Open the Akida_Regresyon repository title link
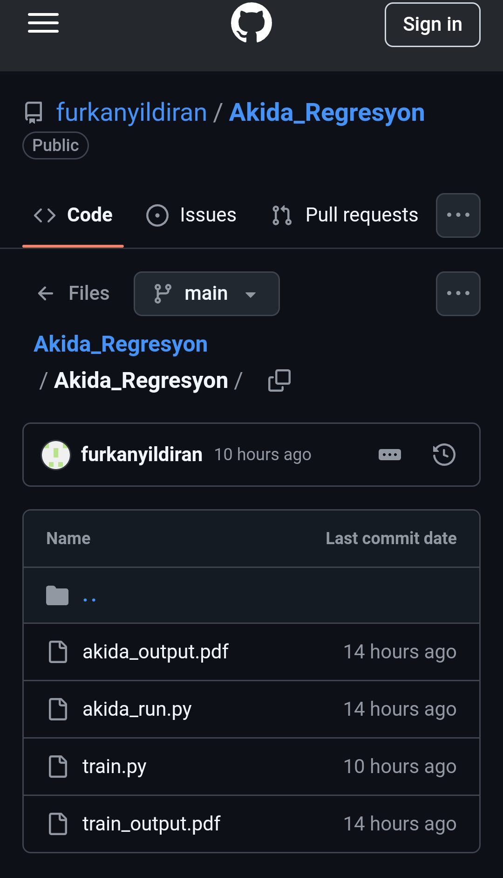The image size is (503, 878). point(326,113)
